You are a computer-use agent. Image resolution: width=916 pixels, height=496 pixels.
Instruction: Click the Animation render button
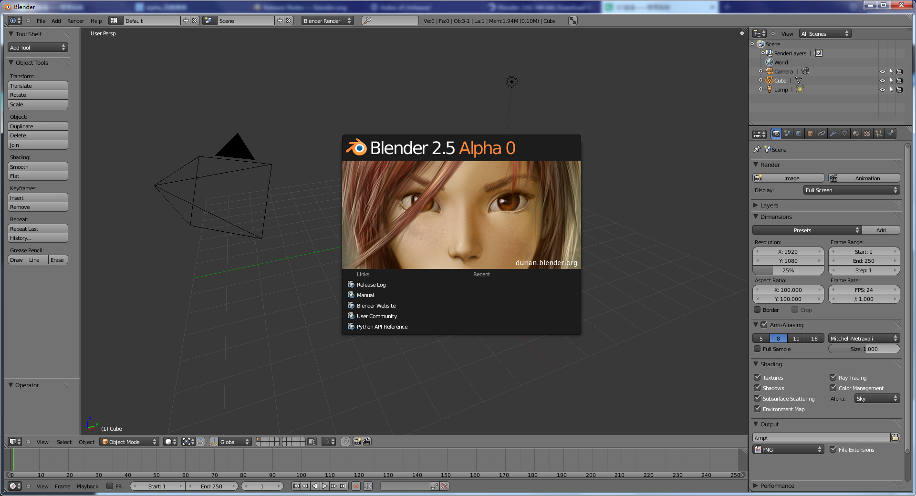click(x=864, y=178)
